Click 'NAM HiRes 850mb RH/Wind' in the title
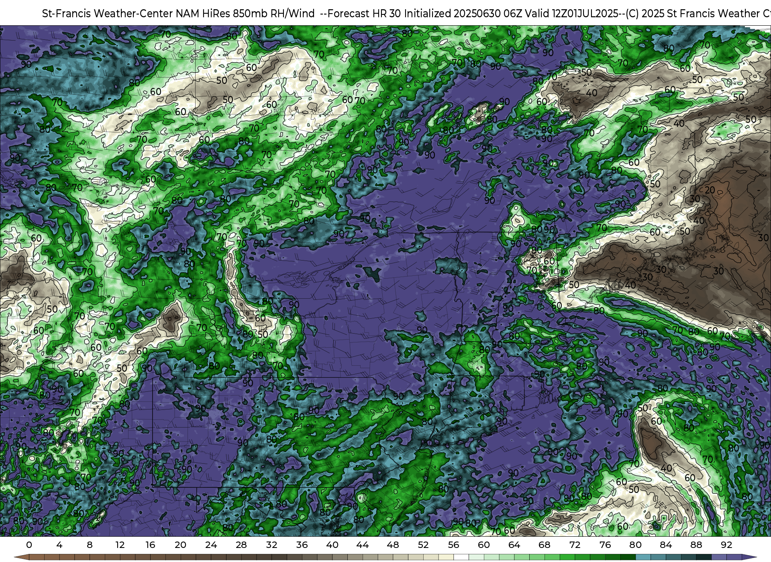771x562 pixels. point(245,14)
